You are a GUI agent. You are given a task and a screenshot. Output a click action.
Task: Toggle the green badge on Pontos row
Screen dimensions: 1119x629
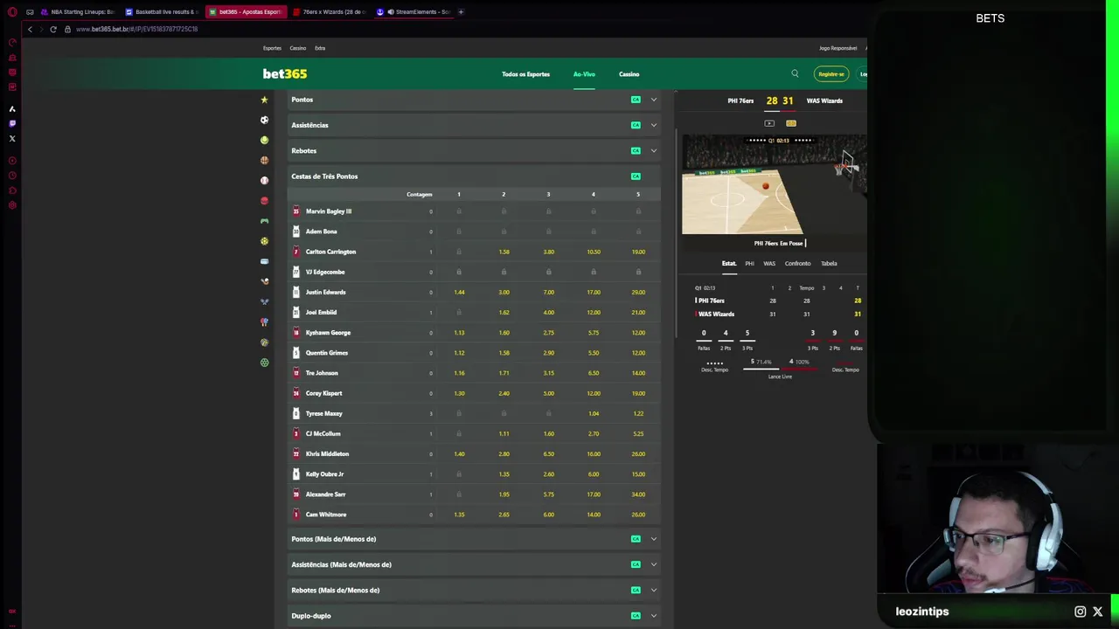tap(636, 100)
